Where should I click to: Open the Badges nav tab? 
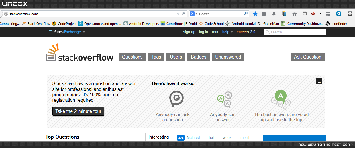point(199,57)
